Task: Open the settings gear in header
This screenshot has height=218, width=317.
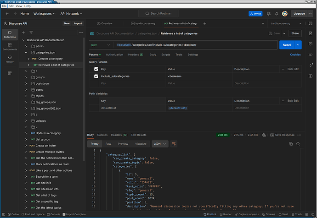Action: (268, 14)
